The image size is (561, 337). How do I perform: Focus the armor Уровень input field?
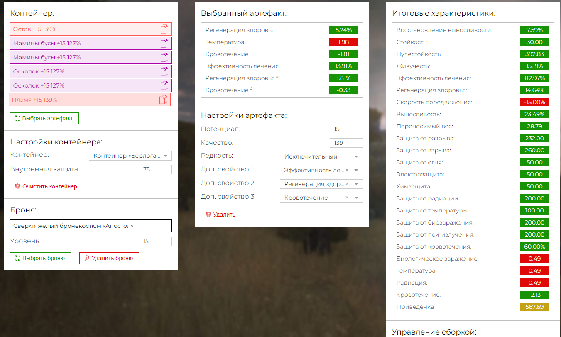point(155,241)
